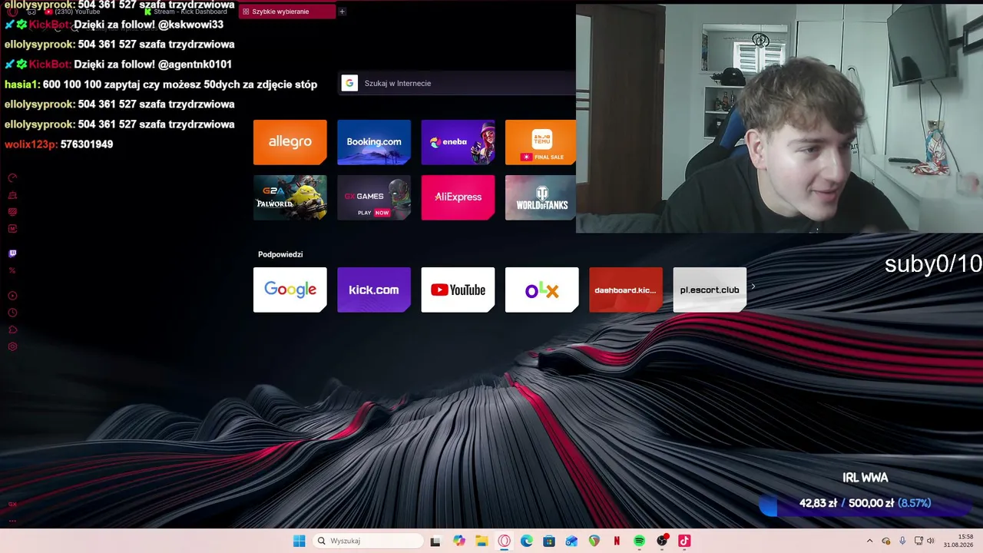
Task: Open Netflix from the taskbar
Action: 617,541
